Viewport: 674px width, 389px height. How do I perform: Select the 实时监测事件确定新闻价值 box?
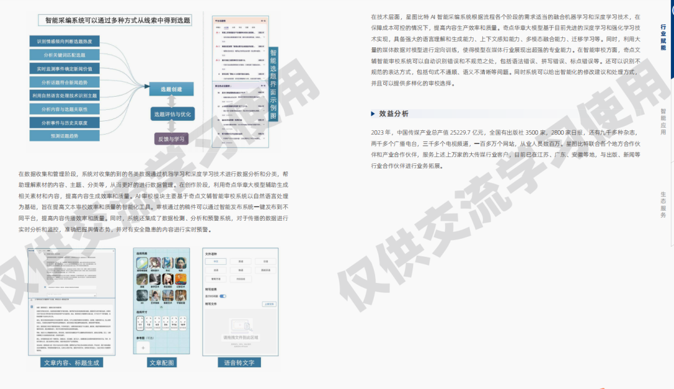[64, 69]
